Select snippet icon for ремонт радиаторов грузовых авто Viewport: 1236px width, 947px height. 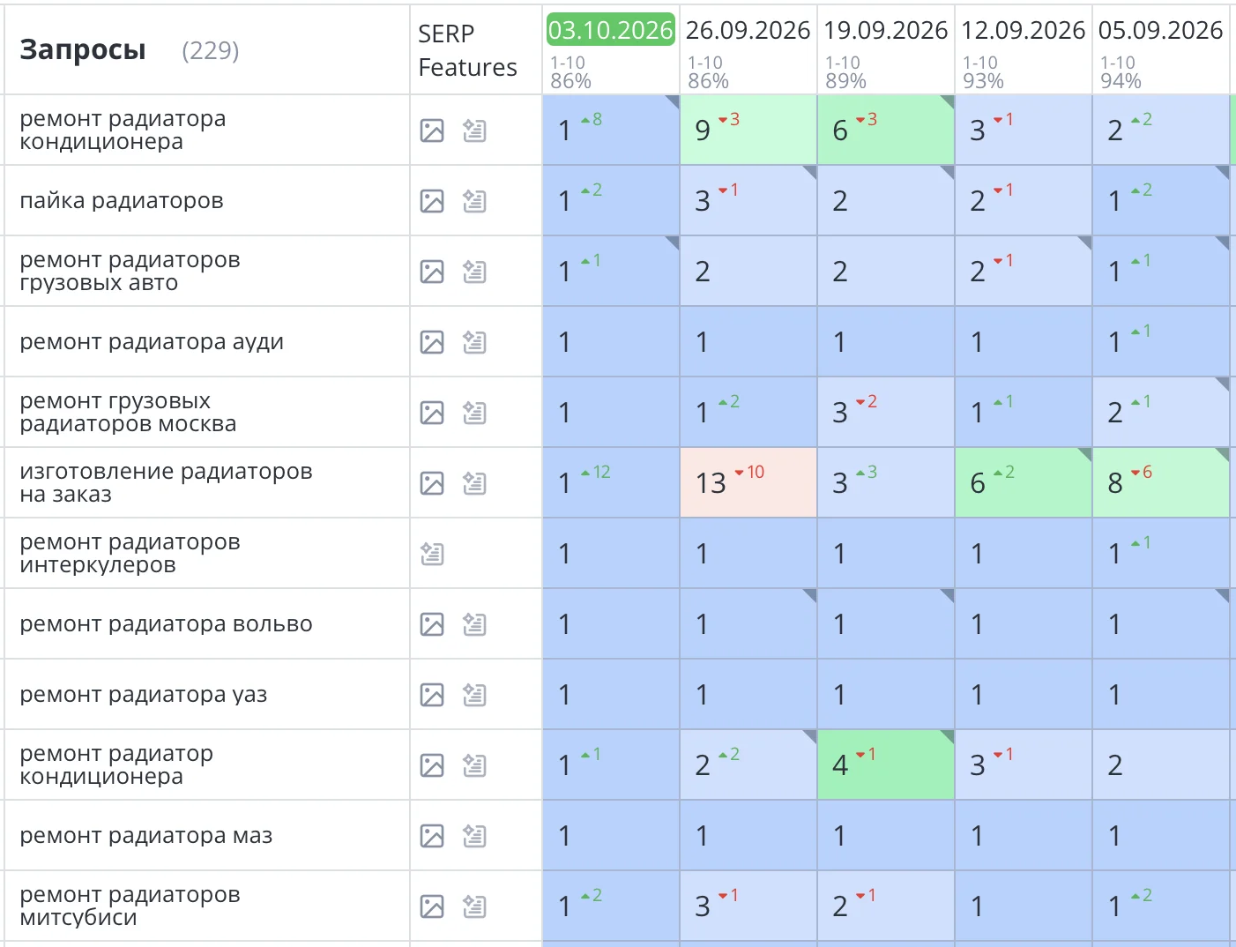474,272
